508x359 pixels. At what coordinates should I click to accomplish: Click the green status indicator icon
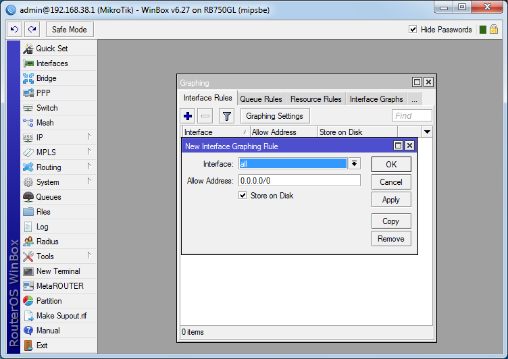(483, 30)
